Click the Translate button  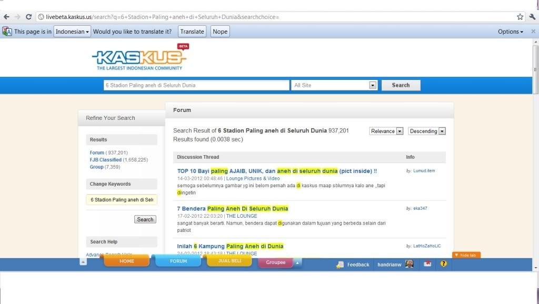pos(192,32)
